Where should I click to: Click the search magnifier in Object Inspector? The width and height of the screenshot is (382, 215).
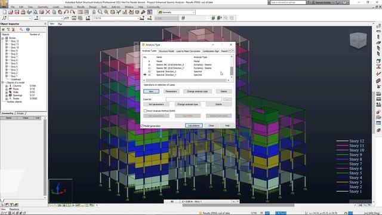point(21,29)
